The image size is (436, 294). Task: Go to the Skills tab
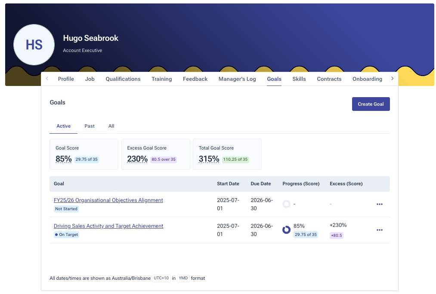[299, 79]
